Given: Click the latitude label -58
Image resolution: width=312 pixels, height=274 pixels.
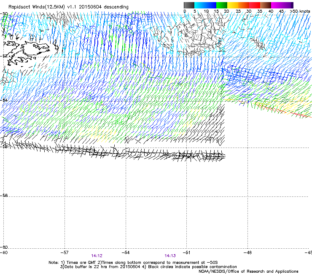Looking at the screenshot, I should click(x=4, y=196).
